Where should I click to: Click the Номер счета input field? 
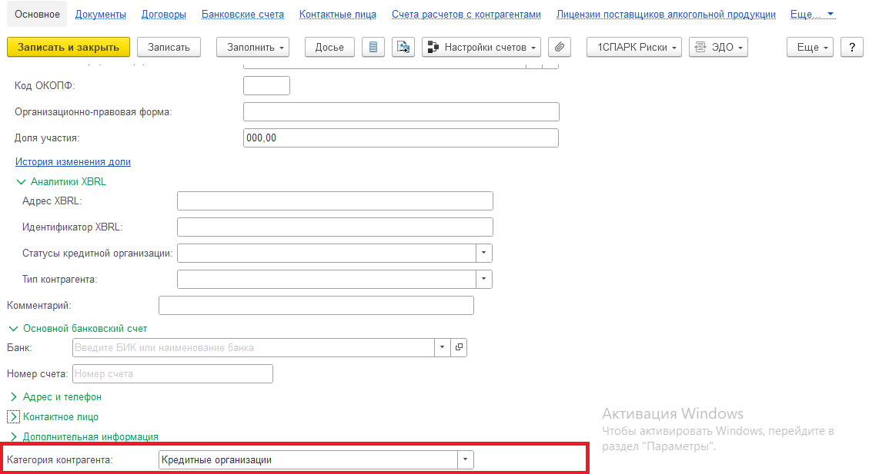(x=172, y=374)
